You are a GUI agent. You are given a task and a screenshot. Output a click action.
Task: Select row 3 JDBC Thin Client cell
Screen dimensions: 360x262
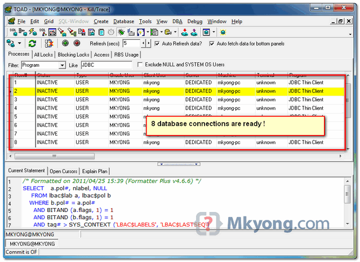click(316, 100)
